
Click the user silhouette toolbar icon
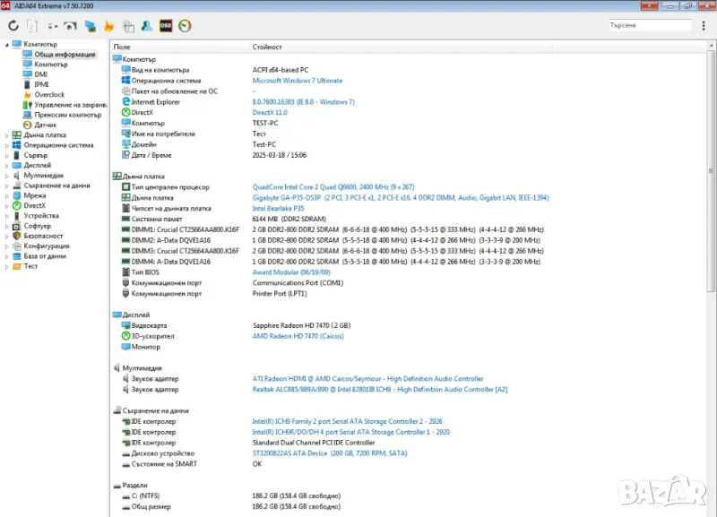coord(146,26)
